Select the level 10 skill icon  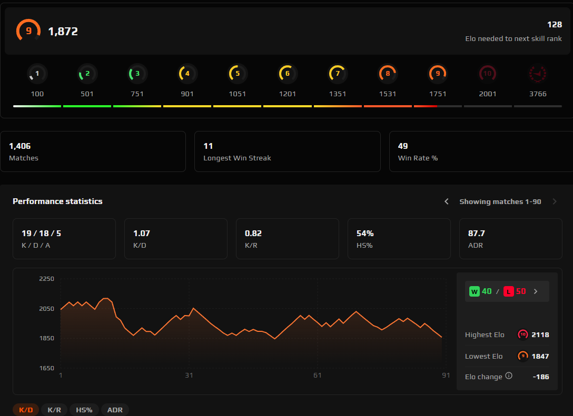488,74
